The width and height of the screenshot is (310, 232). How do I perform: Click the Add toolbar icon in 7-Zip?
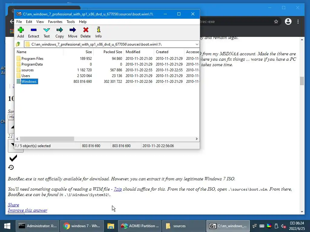click(x=21, y=30)
